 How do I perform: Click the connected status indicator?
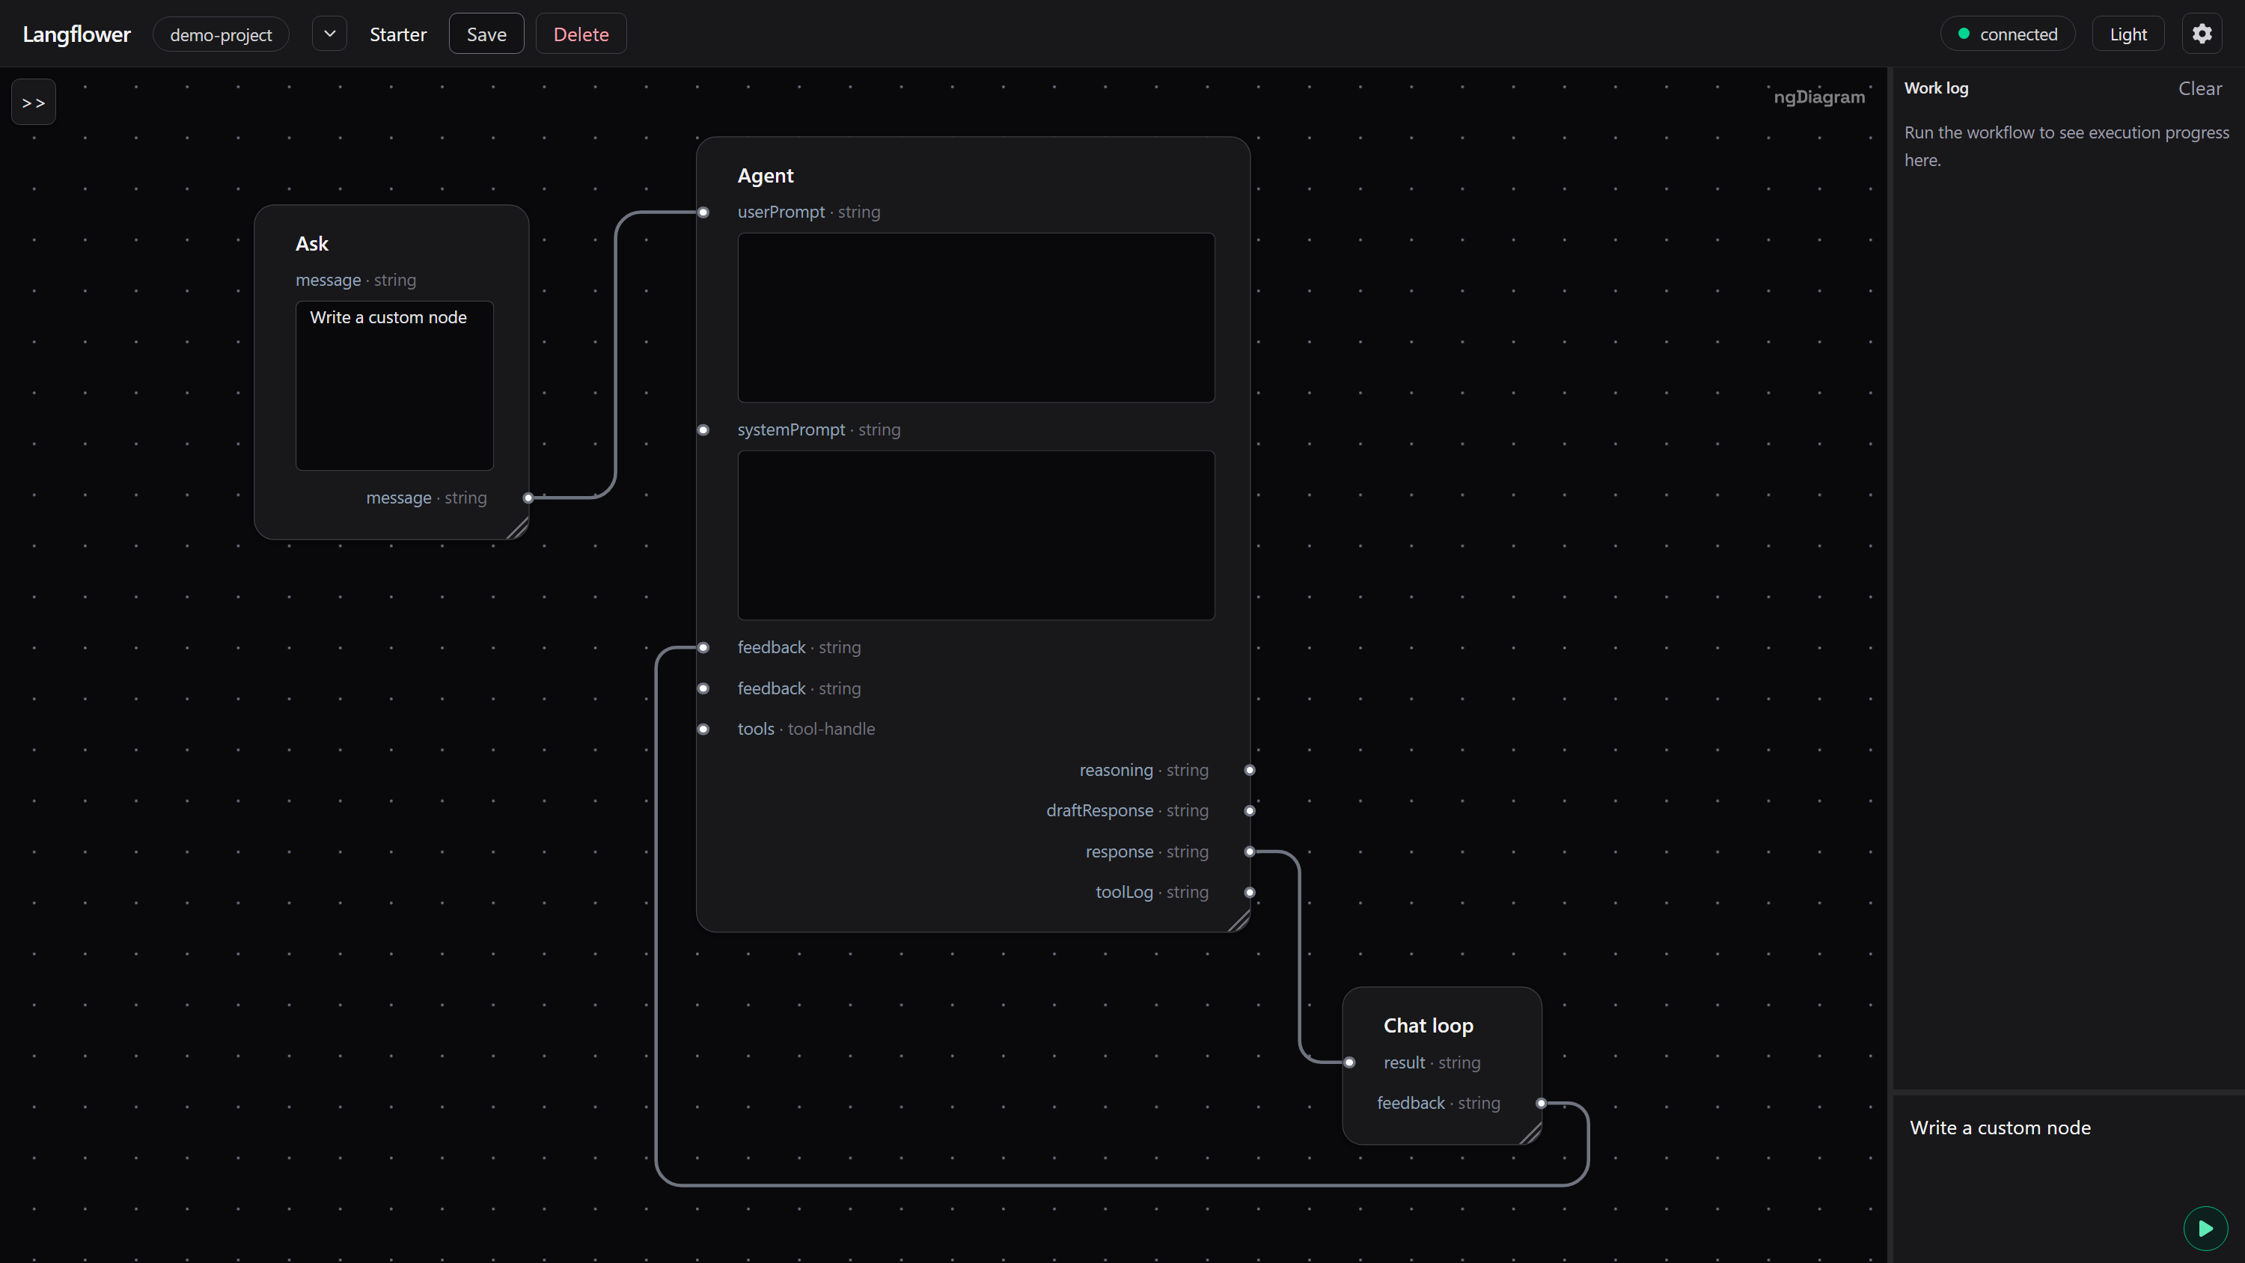click(2007, 34)
